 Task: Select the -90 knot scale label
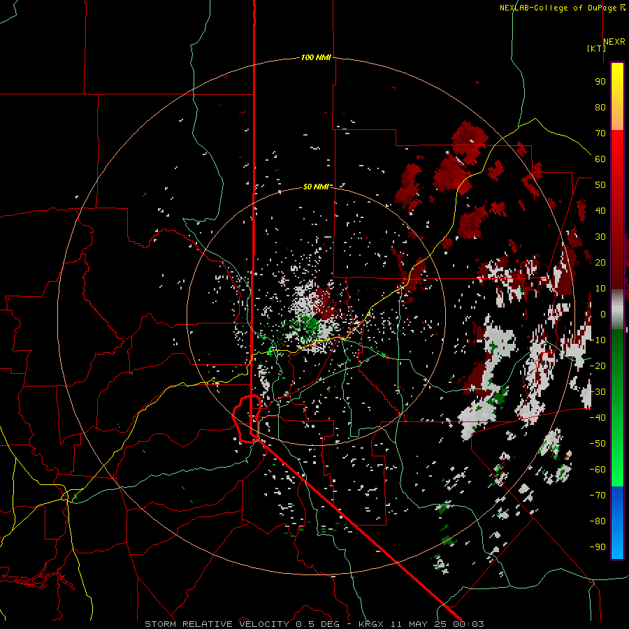(598, 547)
